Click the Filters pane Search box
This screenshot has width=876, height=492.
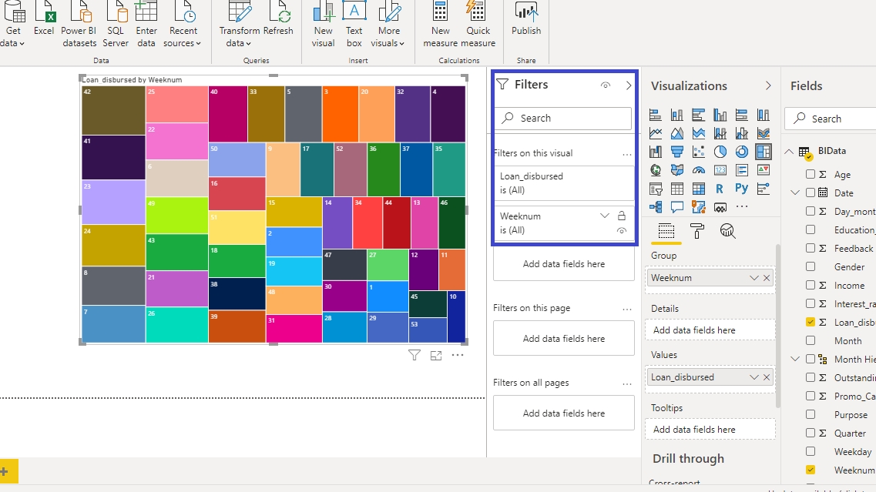click(x=563, y=119)
